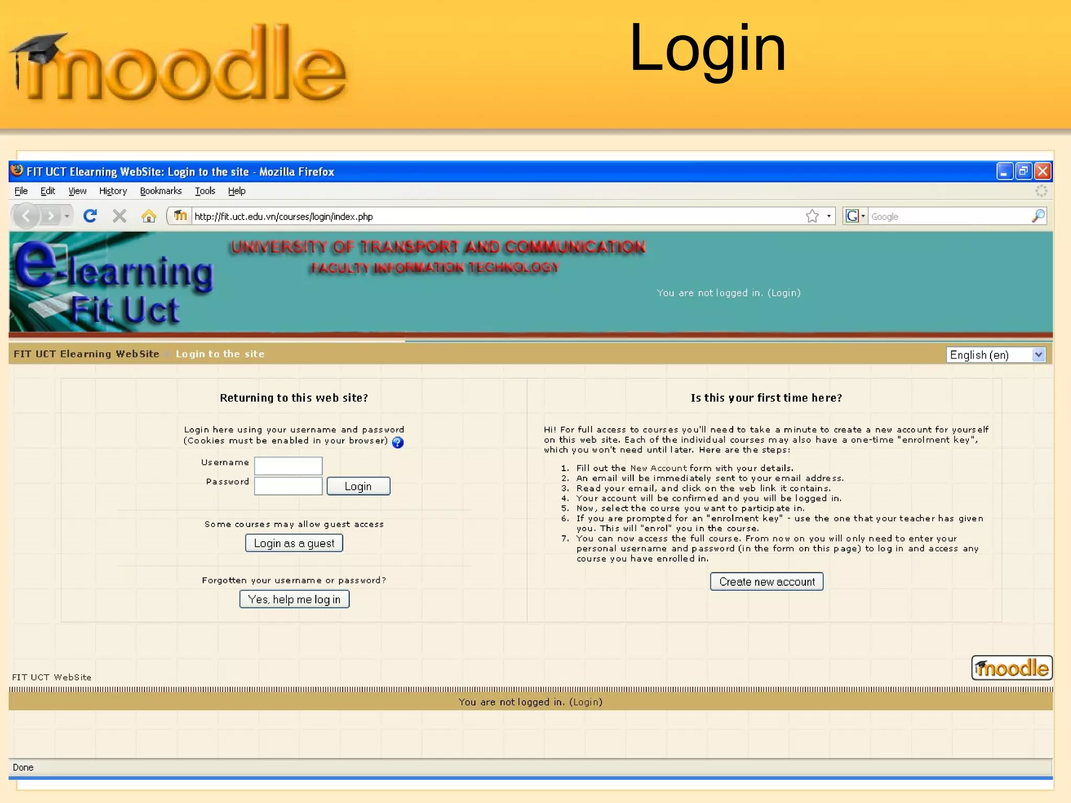Open the Tools menu
This screenshot has height=803, width=1071.
(205, 191)
